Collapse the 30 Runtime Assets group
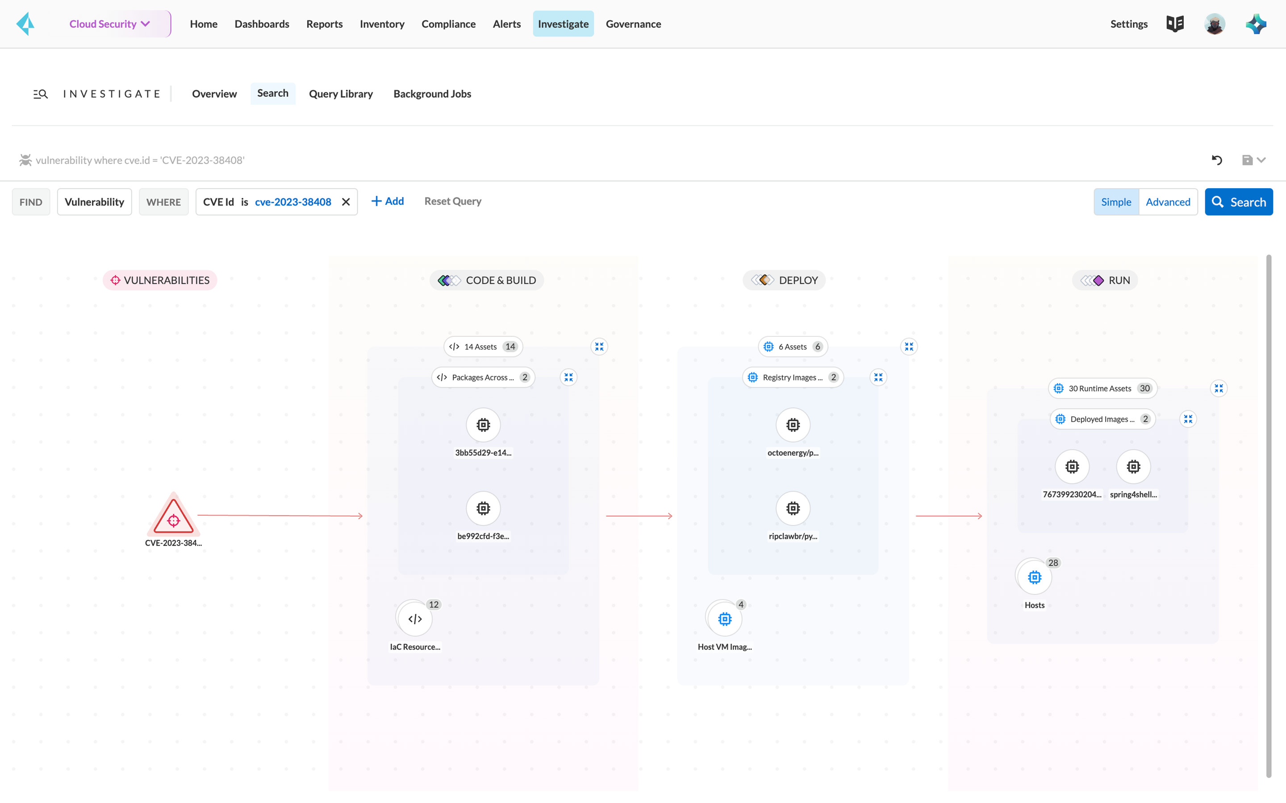Viewport: 1286px width, 803px height. 1219,389
